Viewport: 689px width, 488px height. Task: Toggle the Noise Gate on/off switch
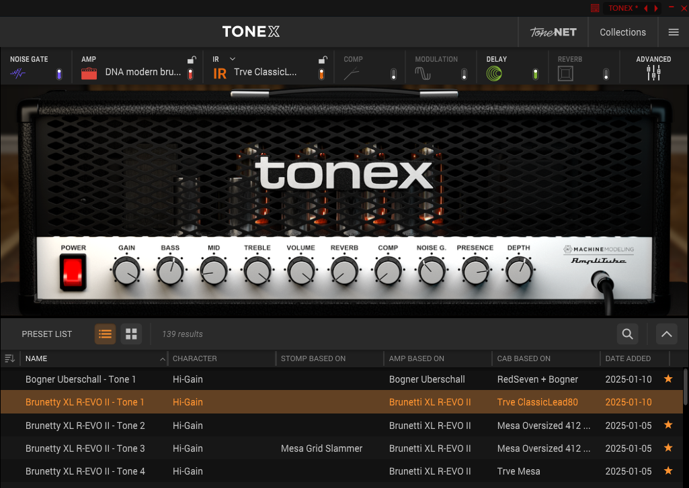pos(59,74)
